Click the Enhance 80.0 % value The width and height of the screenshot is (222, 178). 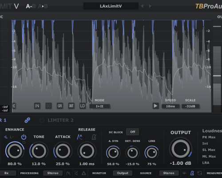point(15,164)
